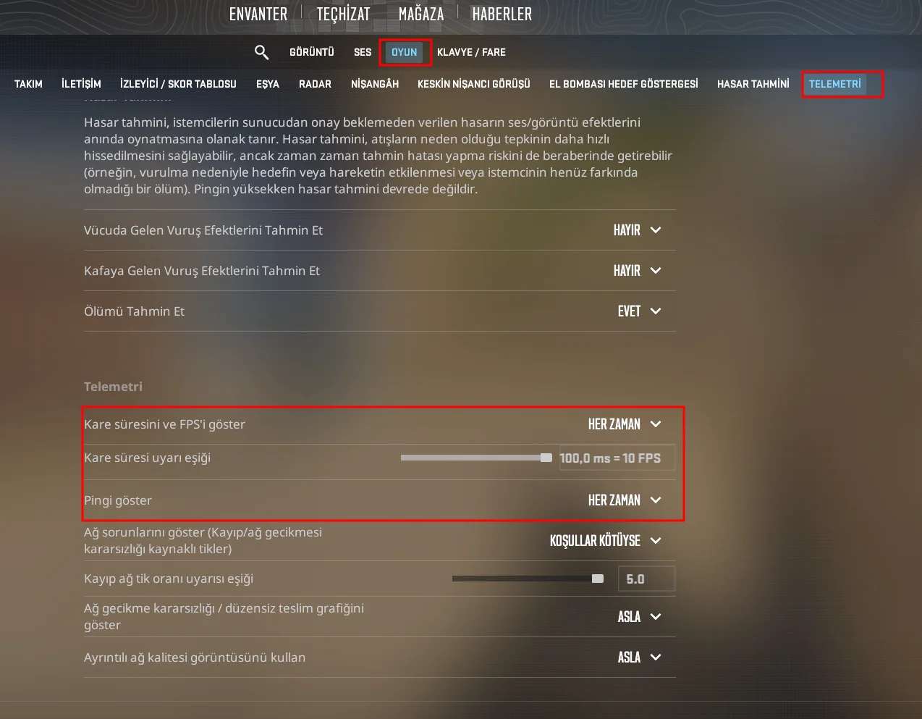Viewport: 922px width, 719px height.
Task: Jump to the RADAR subsection
Action: 315,84
